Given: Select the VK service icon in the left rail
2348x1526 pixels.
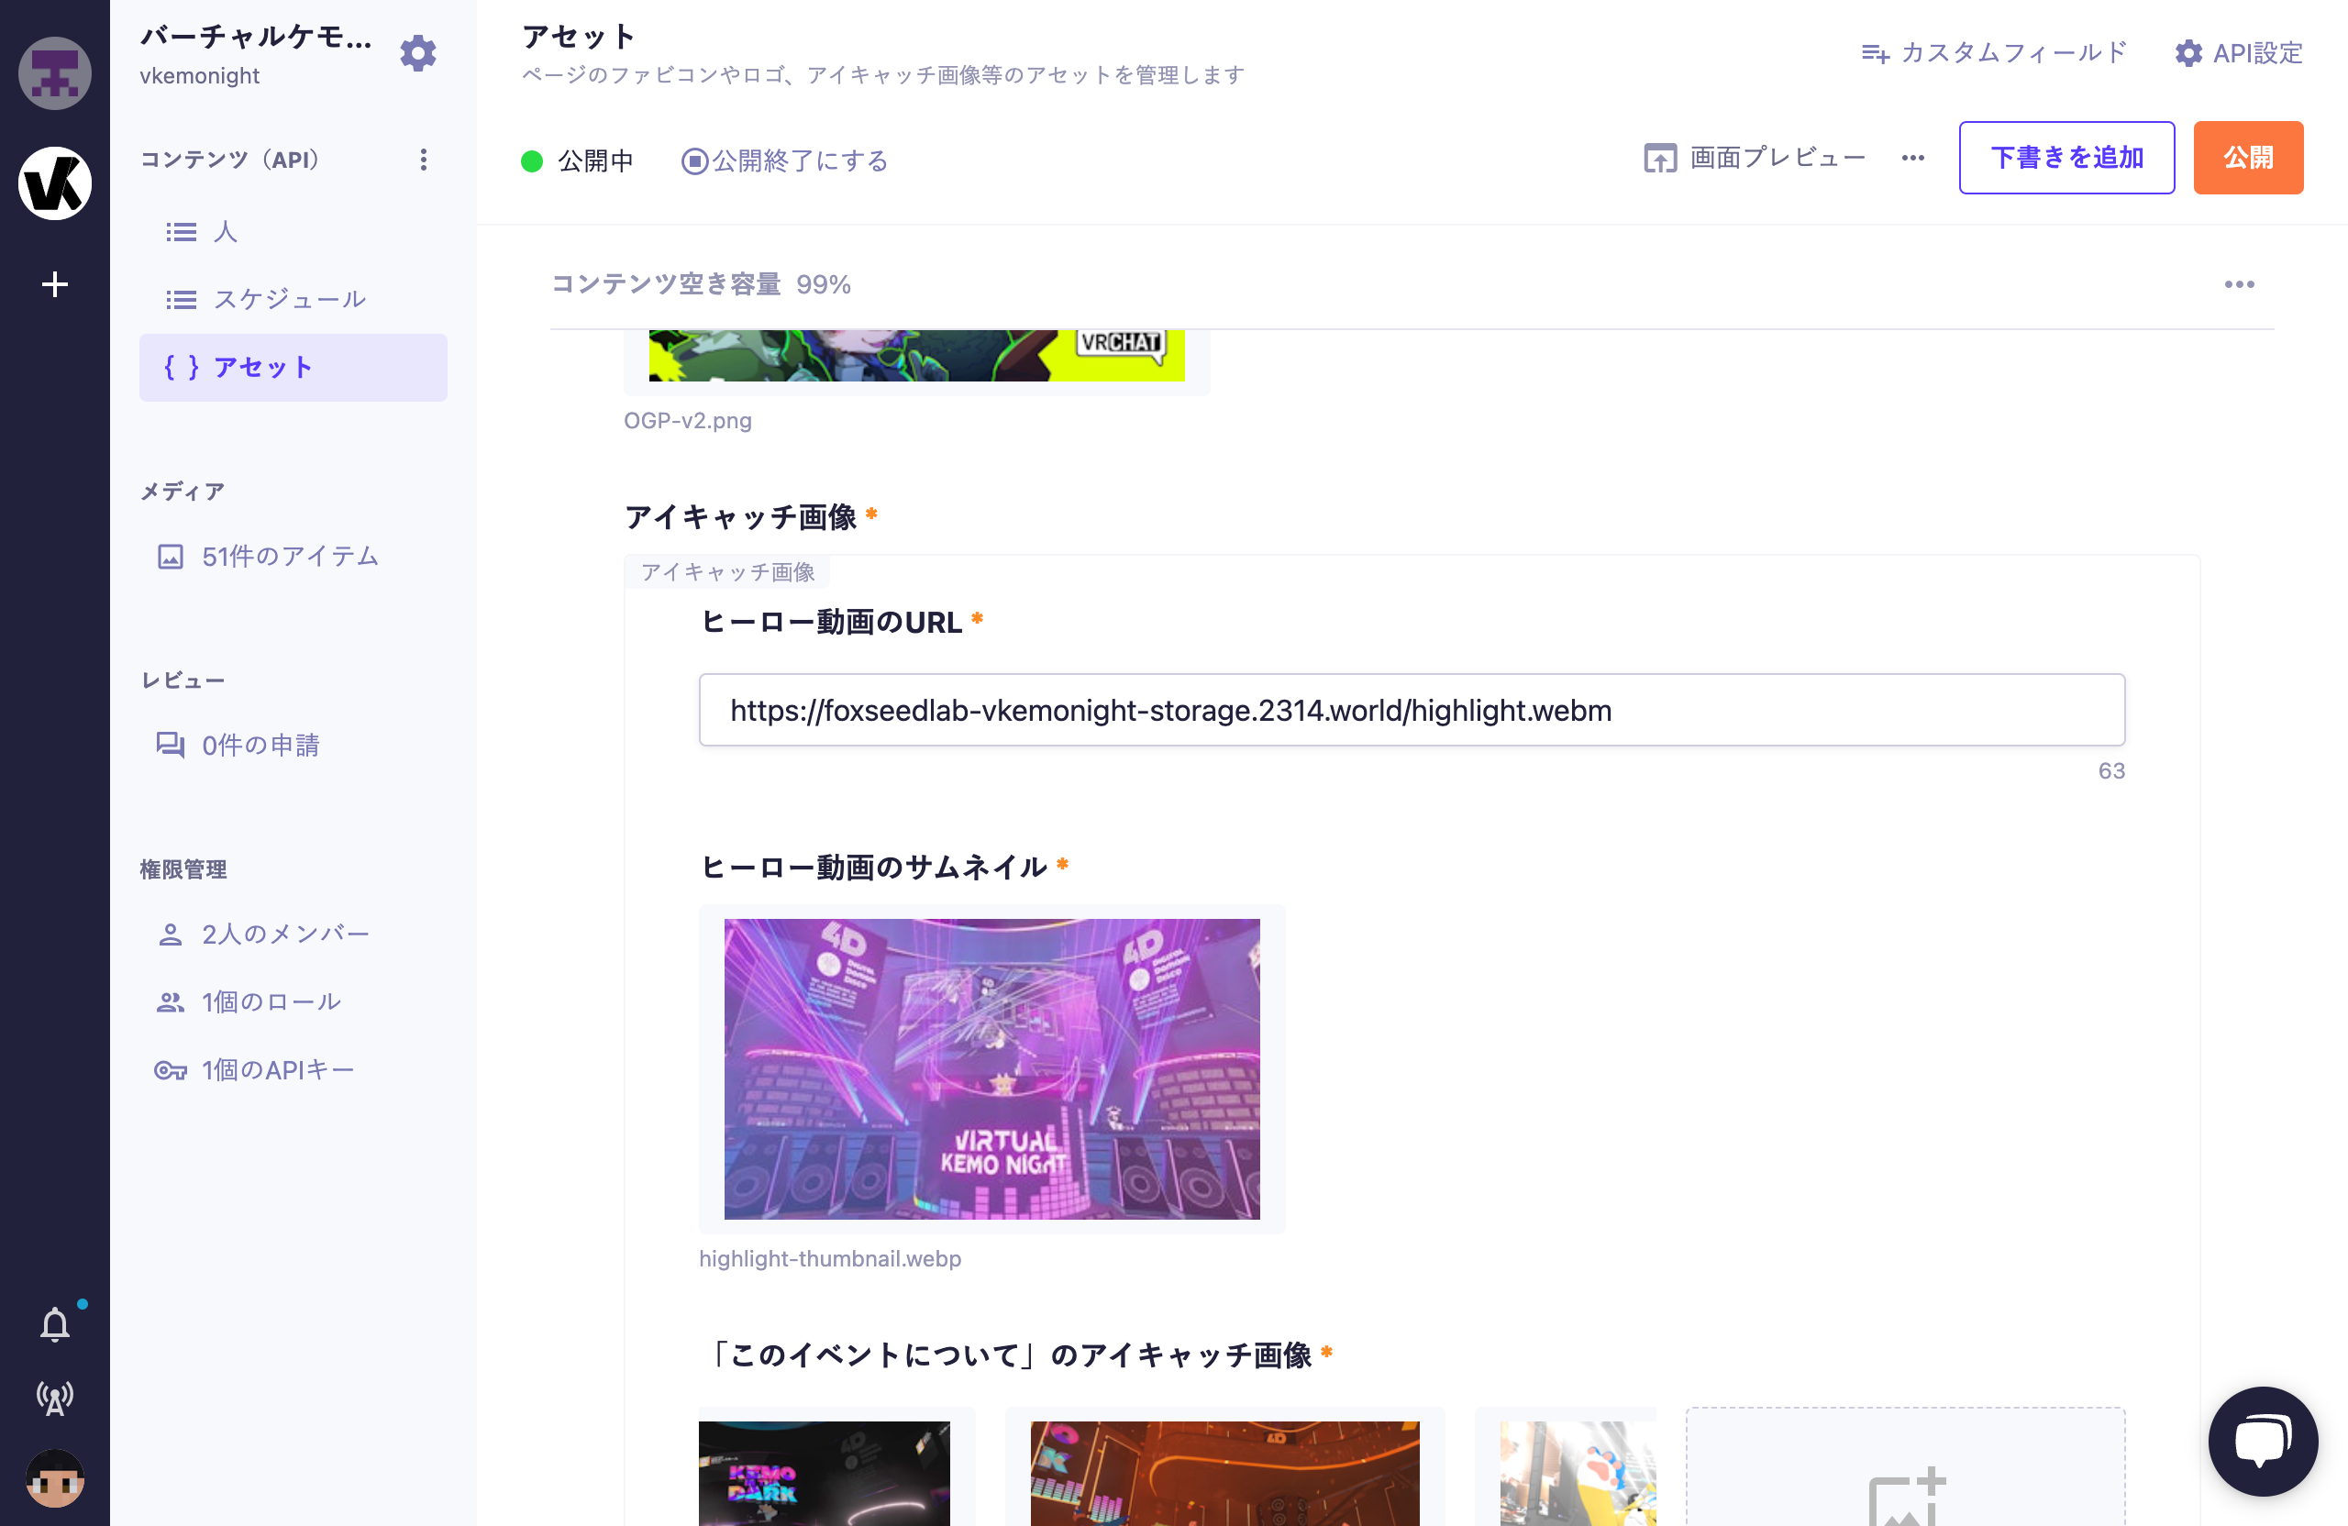Looking at the screenshot, I should (x=54, y=182).
